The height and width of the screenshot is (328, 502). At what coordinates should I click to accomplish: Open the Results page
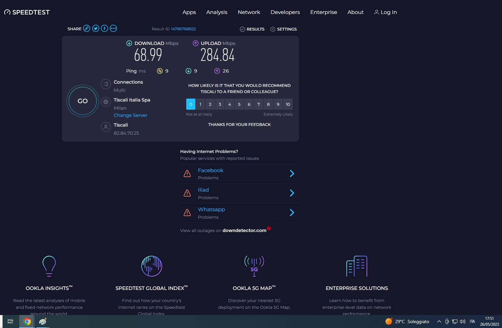point(252,29)
